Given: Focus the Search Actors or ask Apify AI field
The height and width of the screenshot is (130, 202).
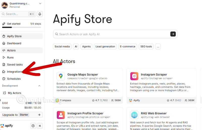Looking at the screenshot, I should (115, 34).
